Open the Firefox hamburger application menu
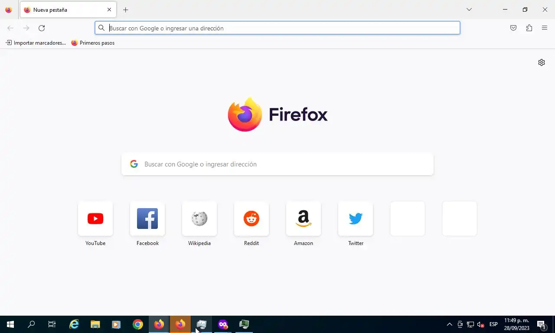555x333 pixels. point(545,28)
